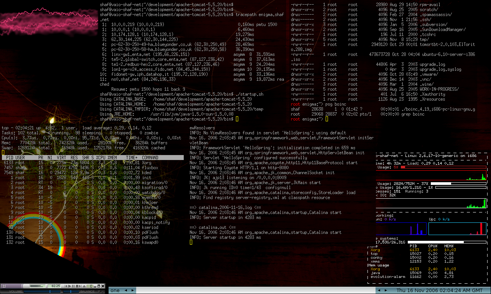The height and width of the screenshot is (294, 491).
Task: Skip to next track in XMMS
Action: click(x=81, y=286)
